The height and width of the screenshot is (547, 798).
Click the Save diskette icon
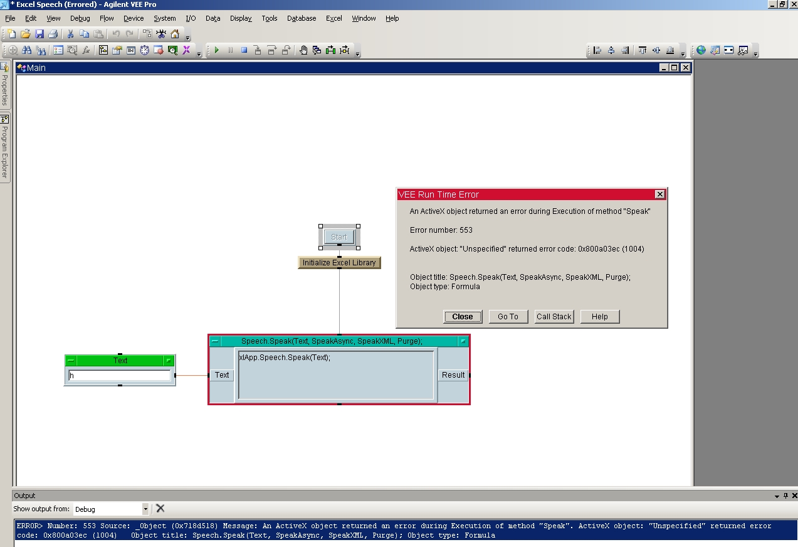[39, 34]
